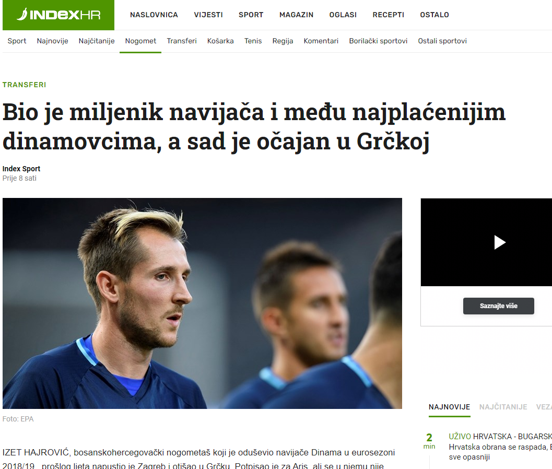
Task: Click the Index Sport author name
Action: [x=21, y=169]
